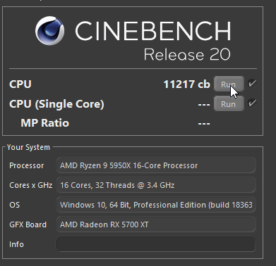This screenshot has height=266, width=276.
Task: Click the CPU (Single Core) label
Action: pos(56,104)
